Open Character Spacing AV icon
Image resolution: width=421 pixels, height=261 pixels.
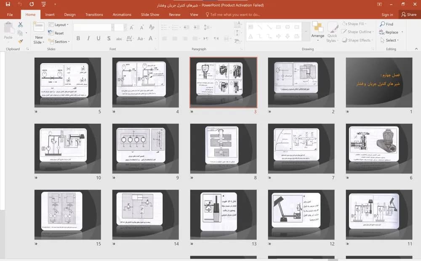tap(129, 38)
